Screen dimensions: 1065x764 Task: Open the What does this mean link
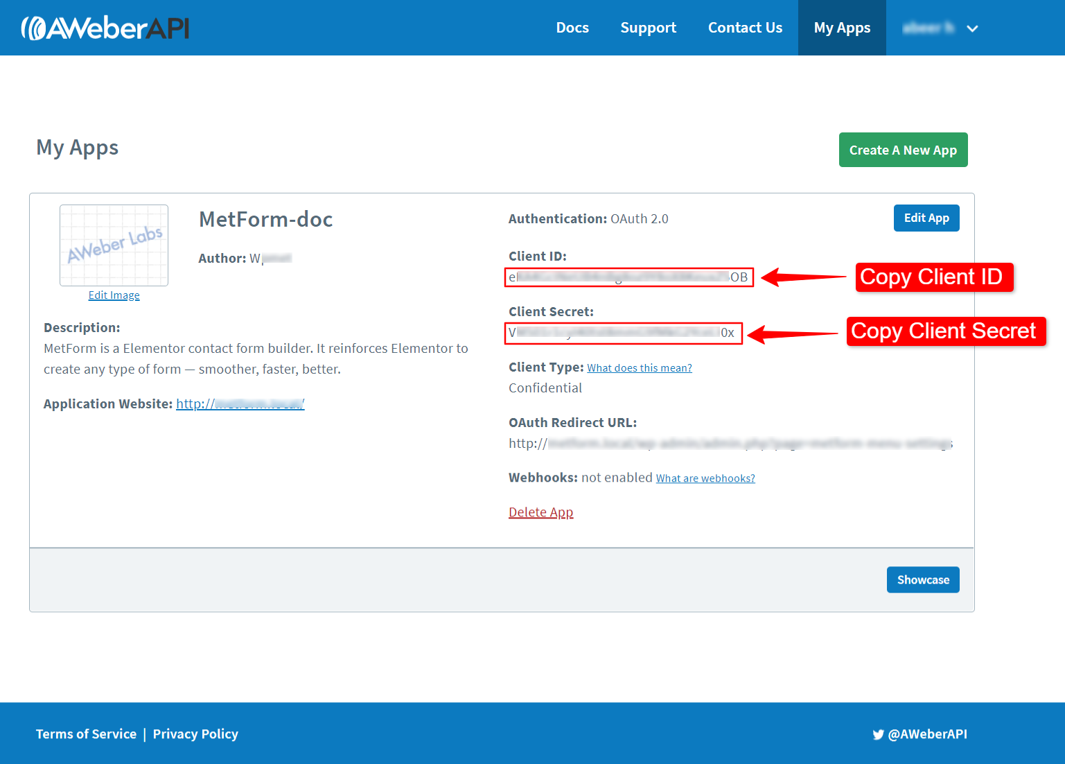point(639,367)
